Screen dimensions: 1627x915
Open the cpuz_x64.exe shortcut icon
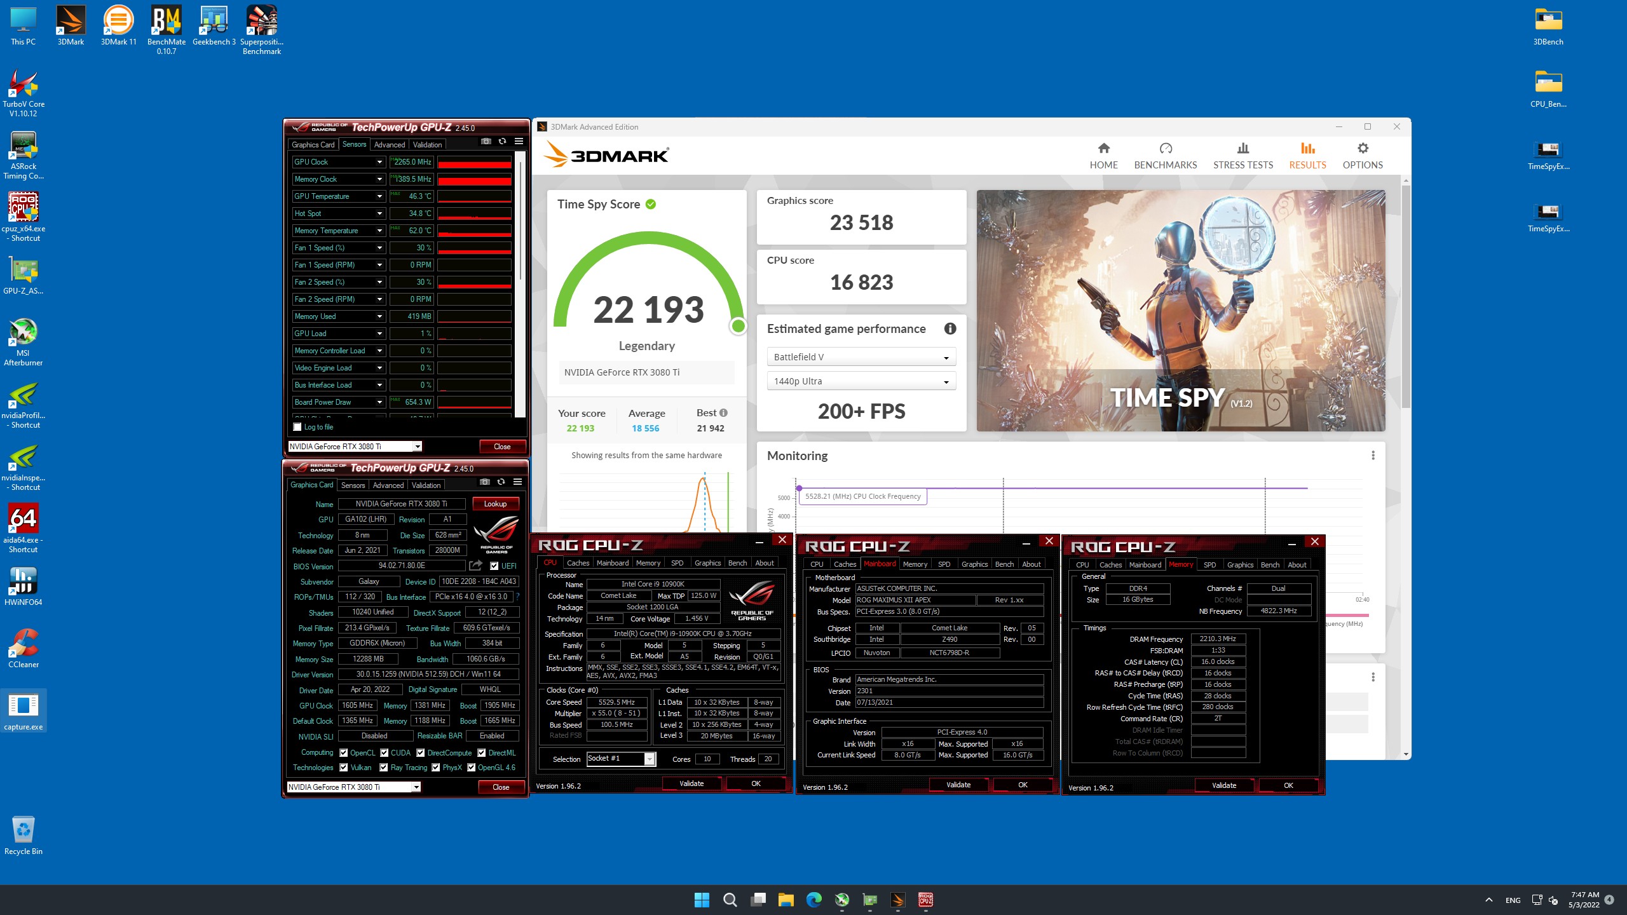[x=24, y=217]
